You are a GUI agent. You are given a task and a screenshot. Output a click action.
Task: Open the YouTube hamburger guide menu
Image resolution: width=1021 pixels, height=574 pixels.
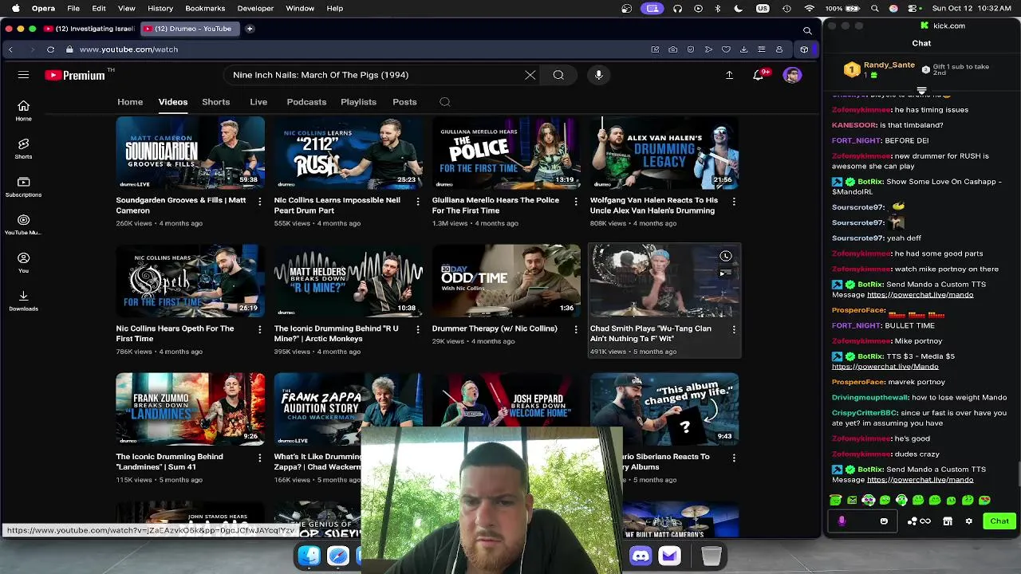click(x=23, y=75)
